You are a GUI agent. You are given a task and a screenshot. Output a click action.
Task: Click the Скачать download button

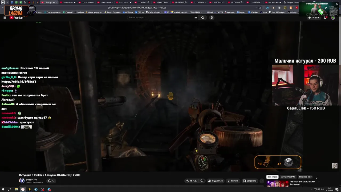(233, 181)
